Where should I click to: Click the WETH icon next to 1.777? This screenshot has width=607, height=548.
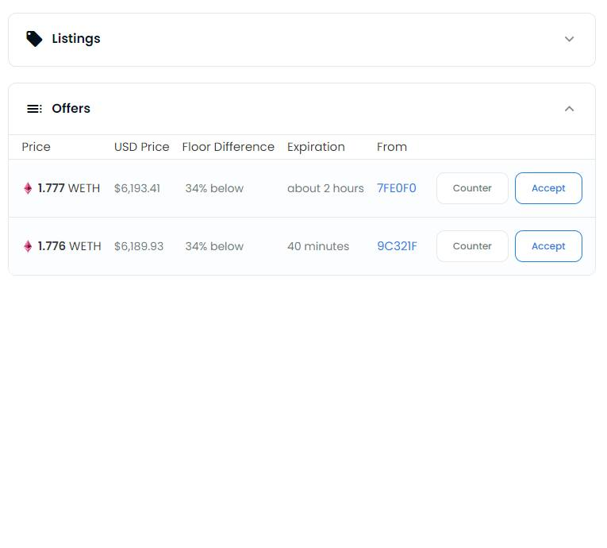[x=28, y=188]
